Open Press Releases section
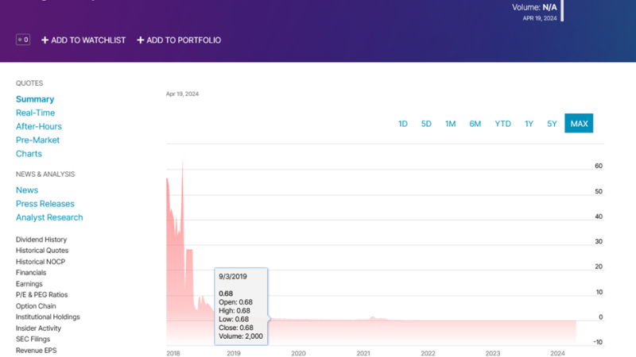636x357 pixels. tap(45, 204)
